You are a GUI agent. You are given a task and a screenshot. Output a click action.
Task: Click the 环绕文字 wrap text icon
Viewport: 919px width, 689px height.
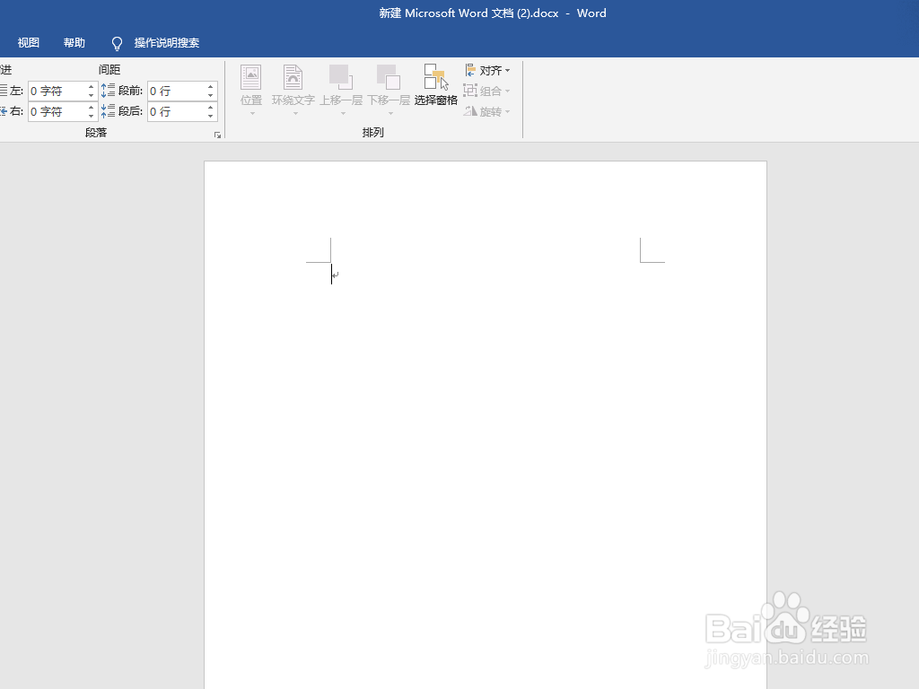coord(293,77)
